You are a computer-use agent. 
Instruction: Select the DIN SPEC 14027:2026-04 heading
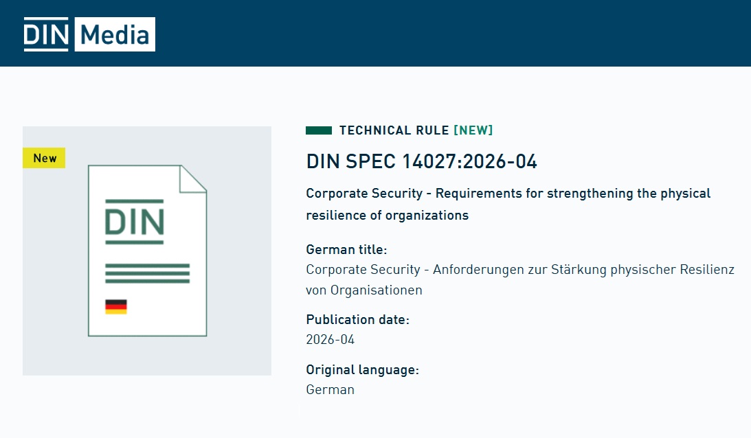[x=421, y=161]
